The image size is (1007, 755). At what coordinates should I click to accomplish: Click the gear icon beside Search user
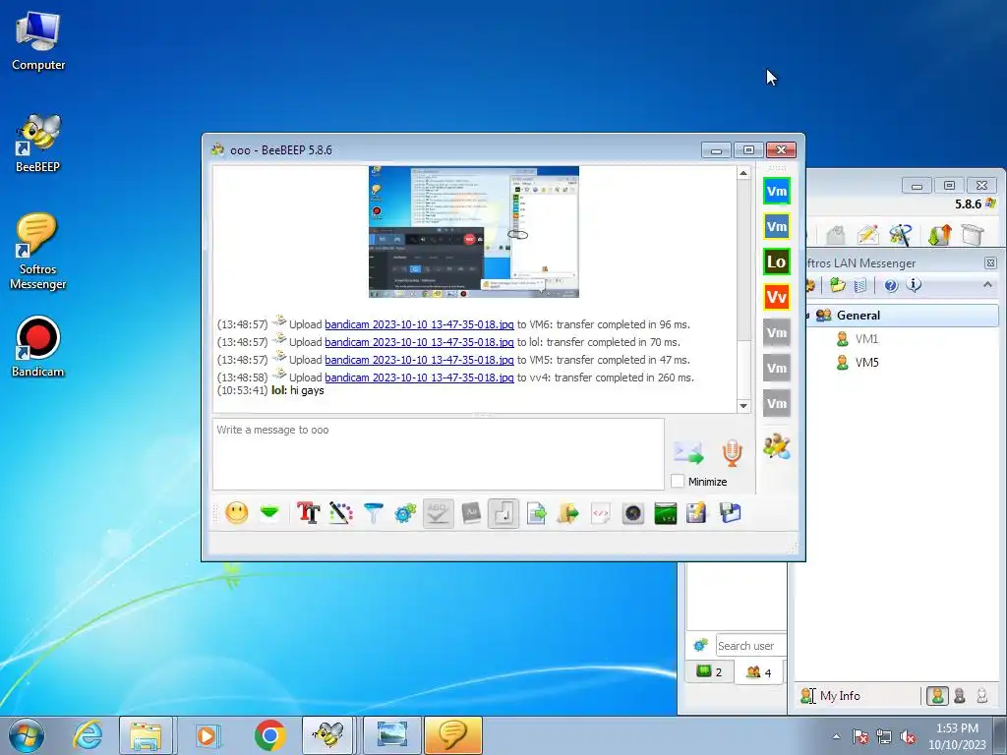tap(700, 645)
